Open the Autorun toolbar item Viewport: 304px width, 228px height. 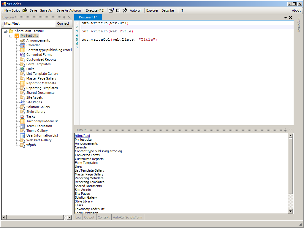tap(136, 10)
